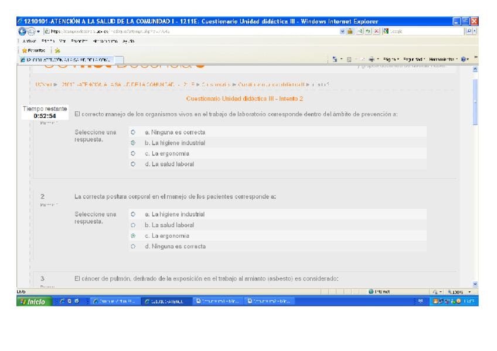Click the magnifier search button
The width and height of the screenshot is (497, 351).
pos(469,31)
